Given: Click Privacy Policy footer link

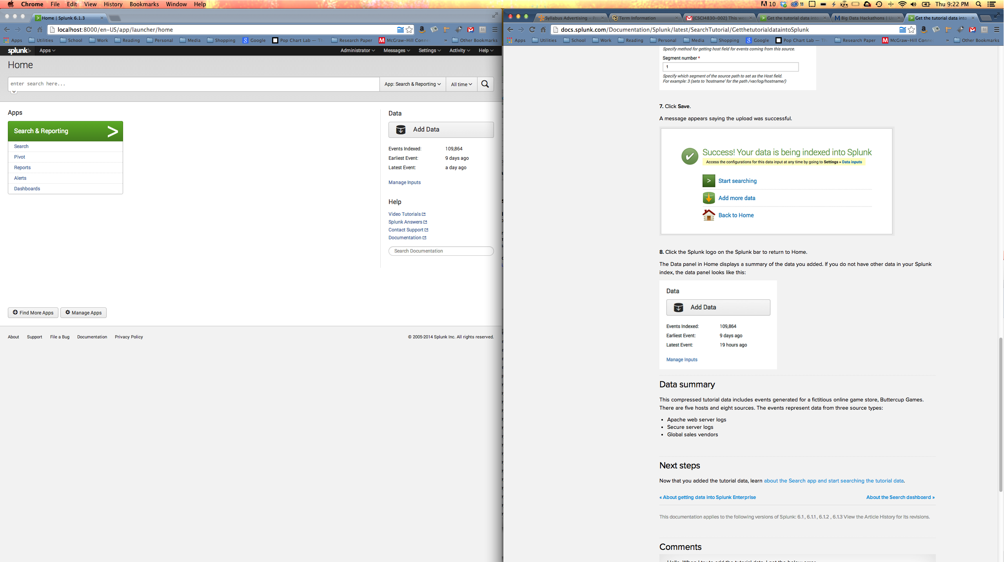Looking at the screenshot, I should (129, 337).
